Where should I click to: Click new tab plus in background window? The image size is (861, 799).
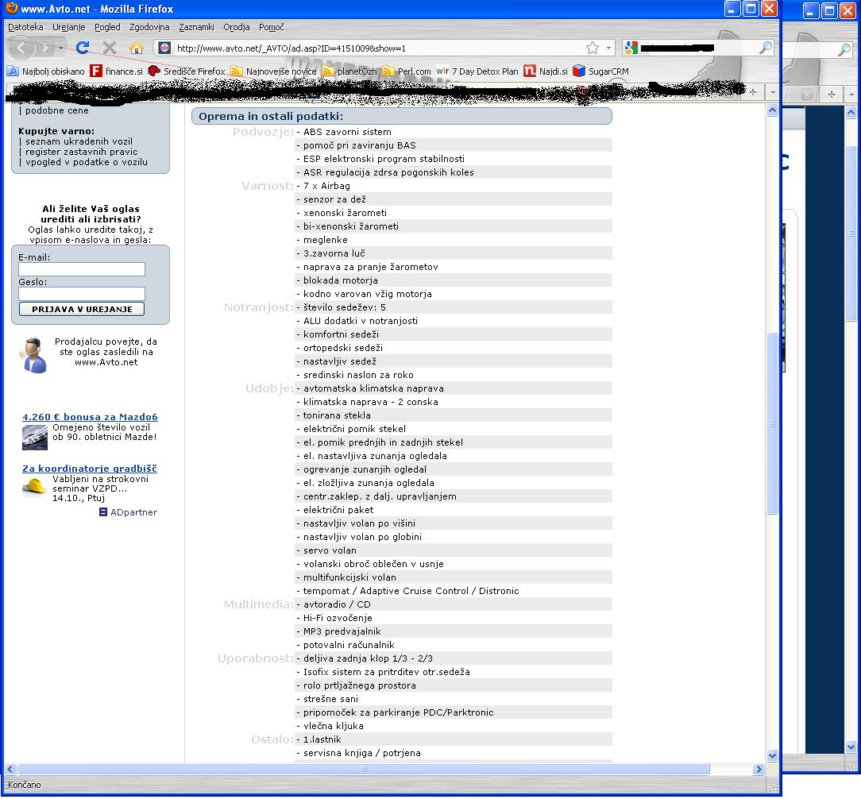coord(832,95)
